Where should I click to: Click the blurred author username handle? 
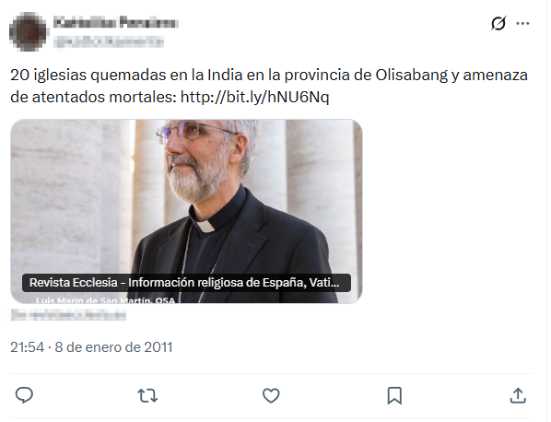coord(108,42)
